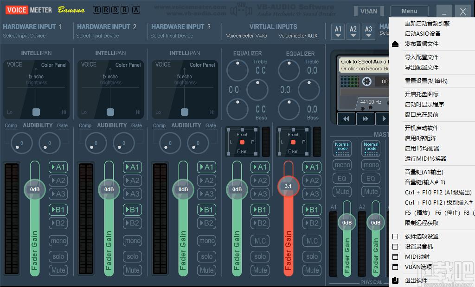Switch A1 master Normal mode selector

(x=342, y=148)
